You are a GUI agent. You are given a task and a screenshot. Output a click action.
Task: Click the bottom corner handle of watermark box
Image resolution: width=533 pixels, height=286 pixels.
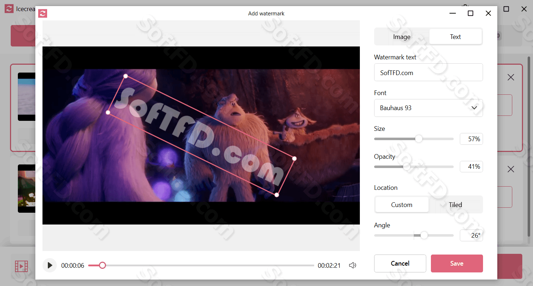coord(277,195)
